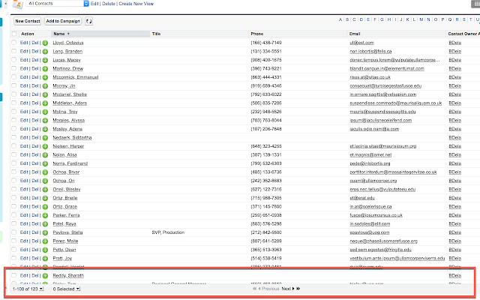Image resolution: width=480 pixels, height=300 pixels.
Task: Click the Title column header
Action: click(x=156, y=34)
